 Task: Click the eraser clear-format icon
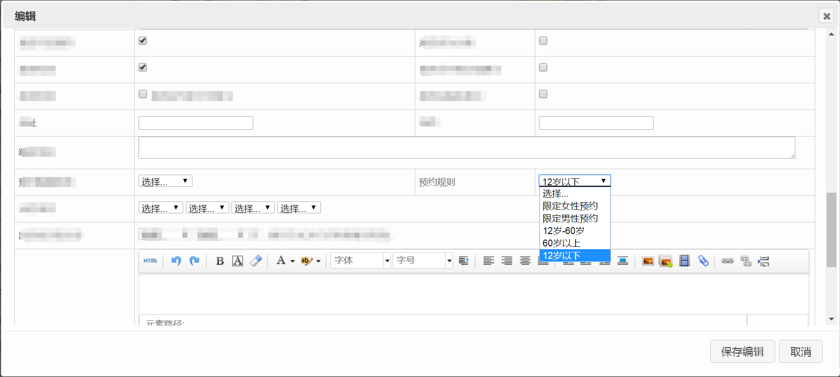(256, 261)
